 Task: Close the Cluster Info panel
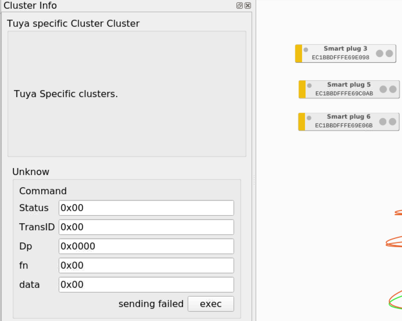(248, 6)
